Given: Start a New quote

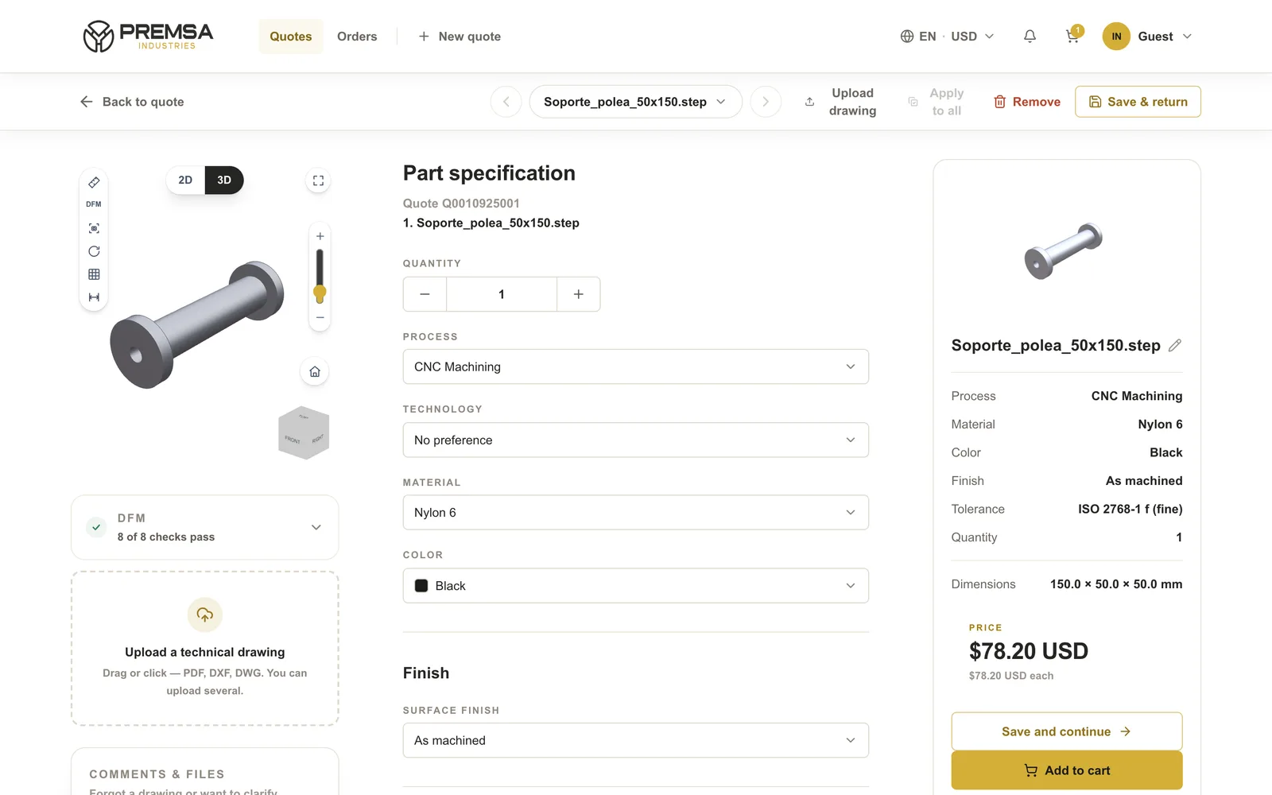Looking at the screenshot, I should (460, 37).
